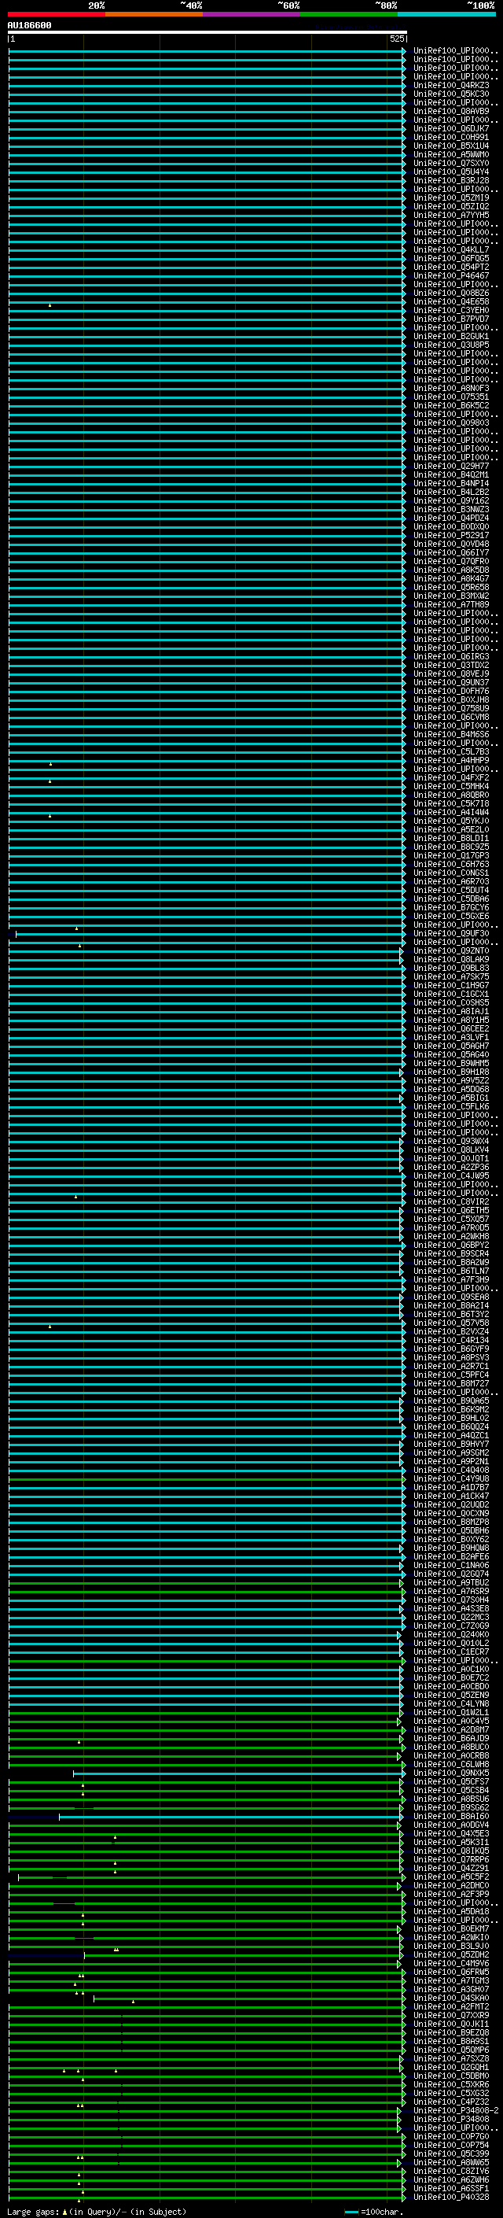Click the UniRef100_C4M9V6 label
This screenshot has height=2218, width=503.
pos(451,1963)
